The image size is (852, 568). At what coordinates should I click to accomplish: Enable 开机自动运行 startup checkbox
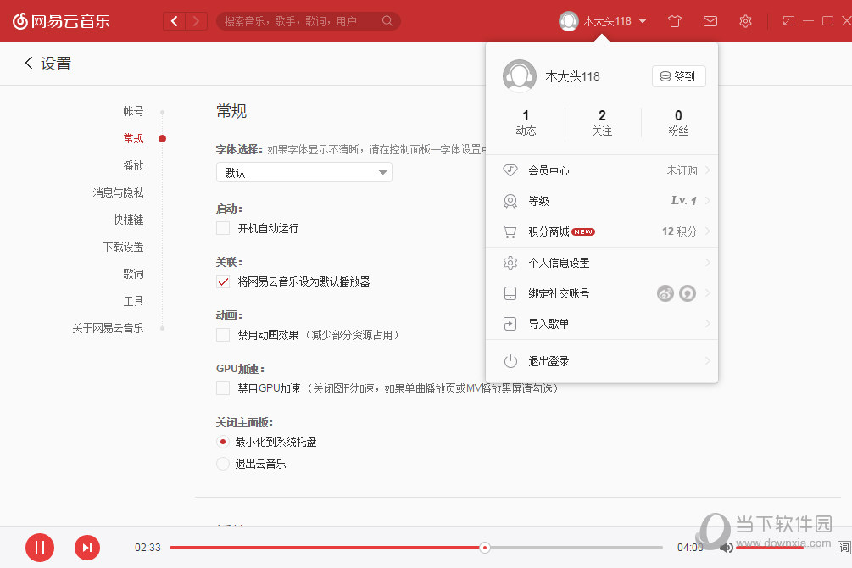coord(223,228)
